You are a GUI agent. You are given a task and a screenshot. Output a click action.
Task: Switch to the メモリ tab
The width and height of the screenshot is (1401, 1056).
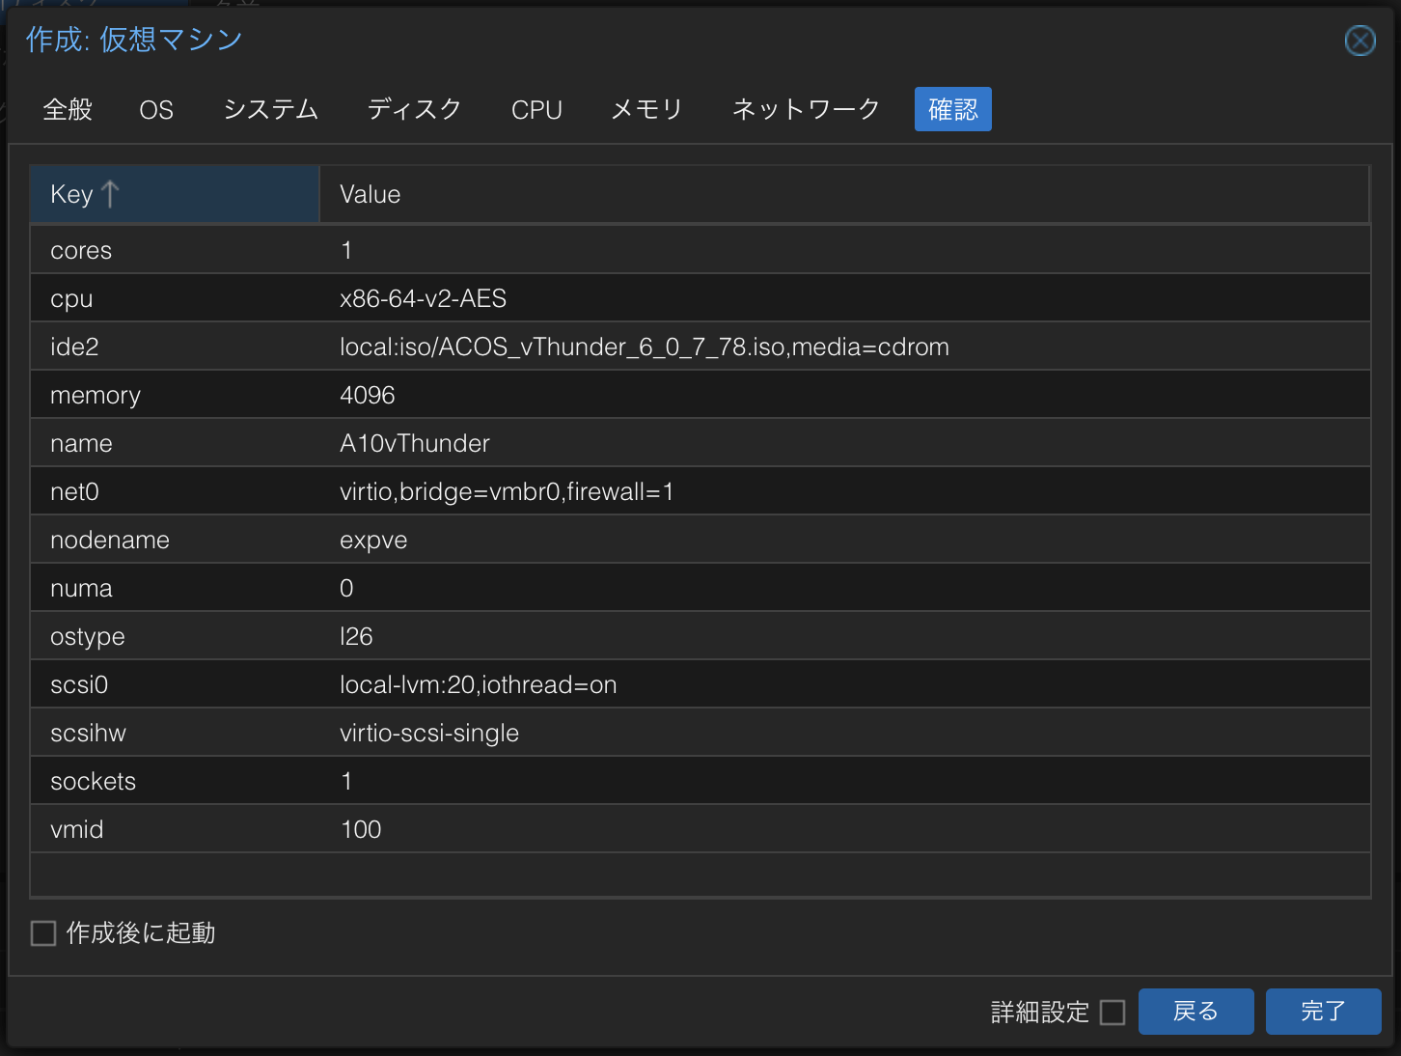pos(646,109)
